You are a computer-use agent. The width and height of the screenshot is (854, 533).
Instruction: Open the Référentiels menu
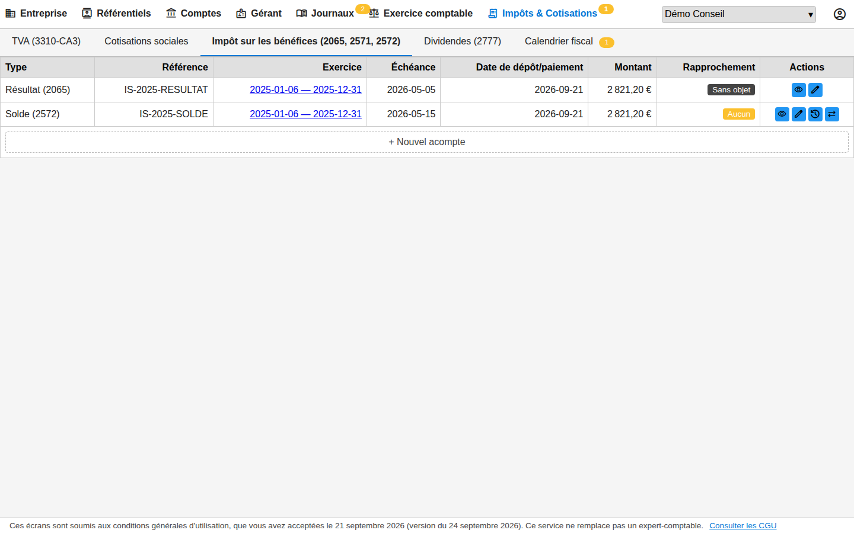tap(116, 14)
